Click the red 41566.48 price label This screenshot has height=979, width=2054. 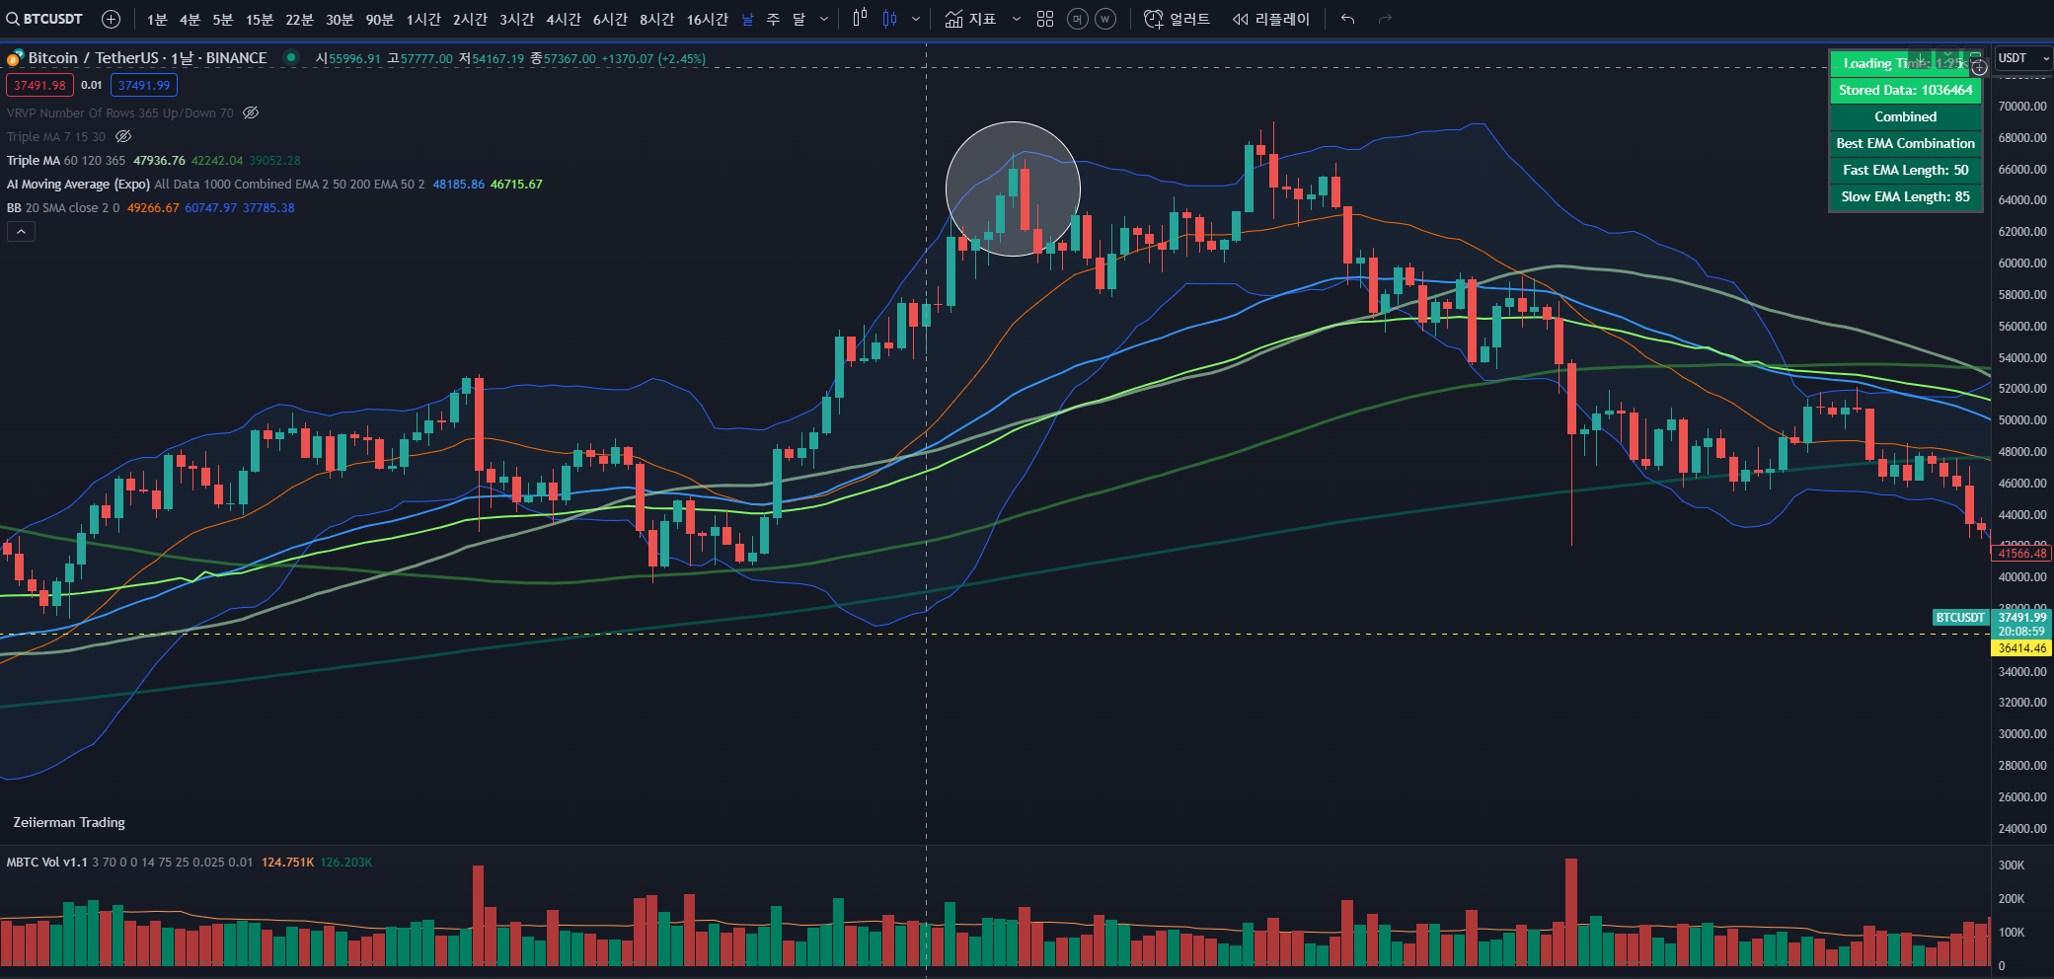pyautogui.click(x=2021, y=554)
